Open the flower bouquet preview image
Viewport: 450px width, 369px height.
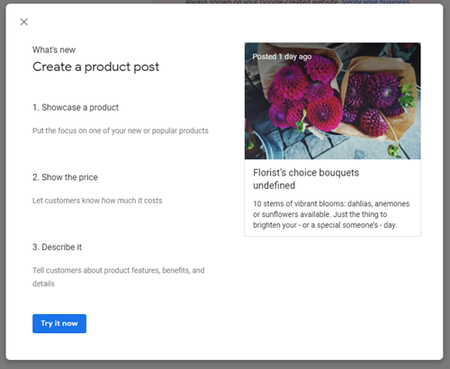pyautogui.click(x=332, y=101)
